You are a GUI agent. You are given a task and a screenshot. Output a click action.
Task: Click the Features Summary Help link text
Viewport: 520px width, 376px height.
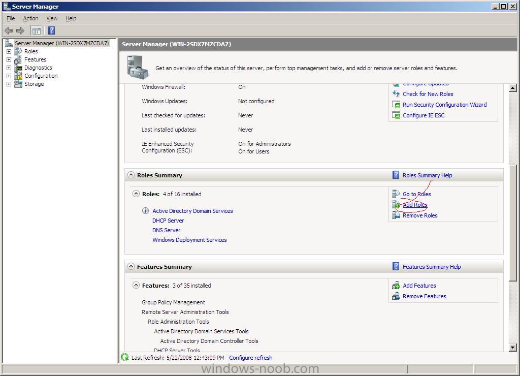pos(432,266)
